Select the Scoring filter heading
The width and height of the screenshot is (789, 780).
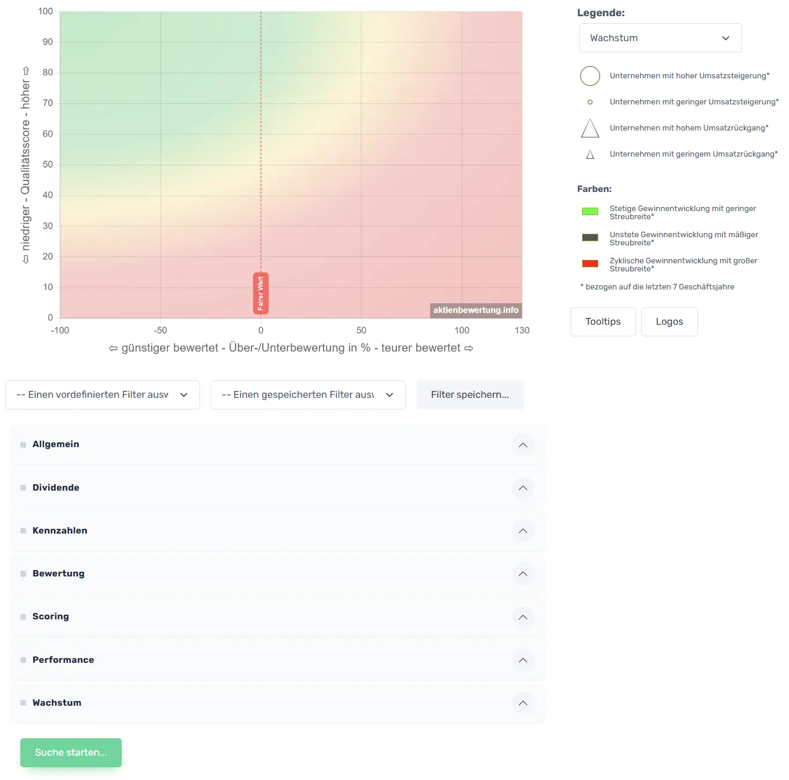50,616
